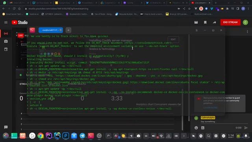Image resolution: width=252 pixels, height=142 pixels.
Task: Open the Resume Builder bookmark
Action: click(x=126, y=14)
